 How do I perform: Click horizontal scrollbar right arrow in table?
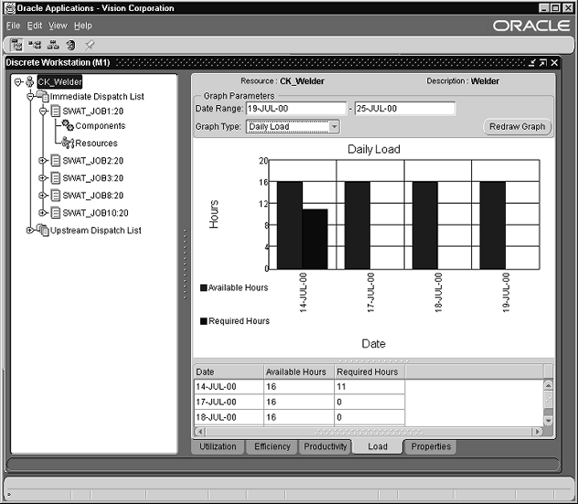coord(537,432)
